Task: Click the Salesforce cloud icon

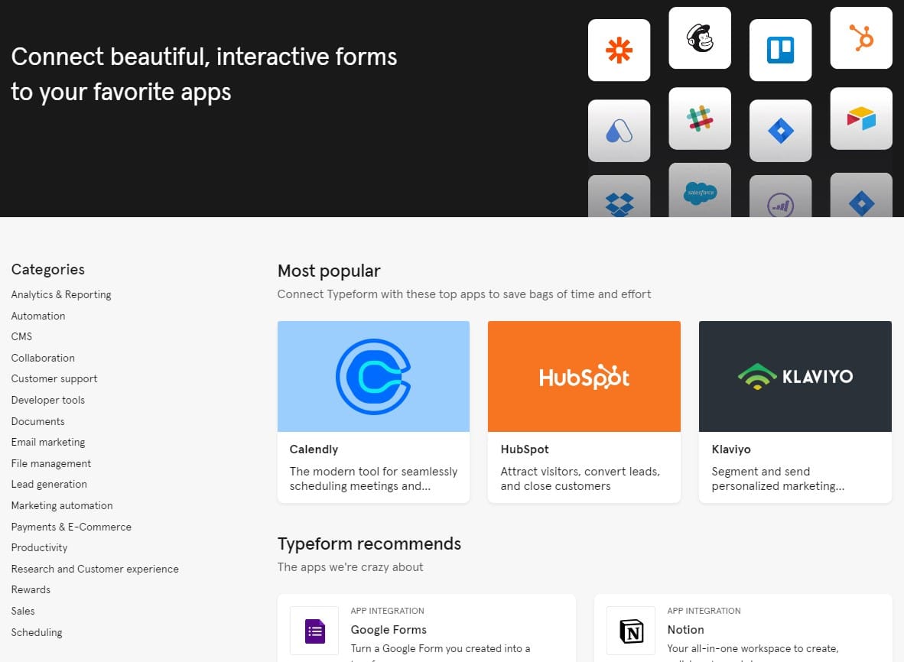Action: (700, 191)
